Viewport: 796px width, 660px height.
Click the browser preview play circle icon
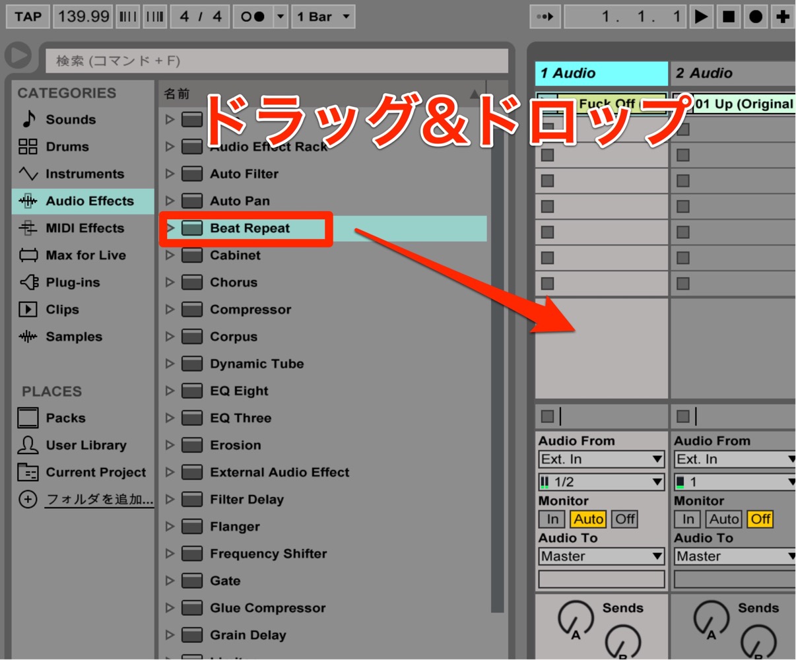tap(18, 56)
